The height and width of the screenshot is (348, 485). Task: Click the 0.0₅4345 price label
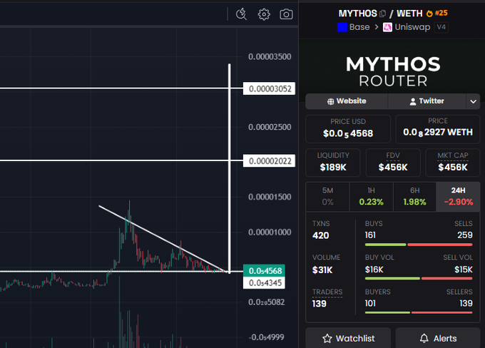[x=264, y=283]
